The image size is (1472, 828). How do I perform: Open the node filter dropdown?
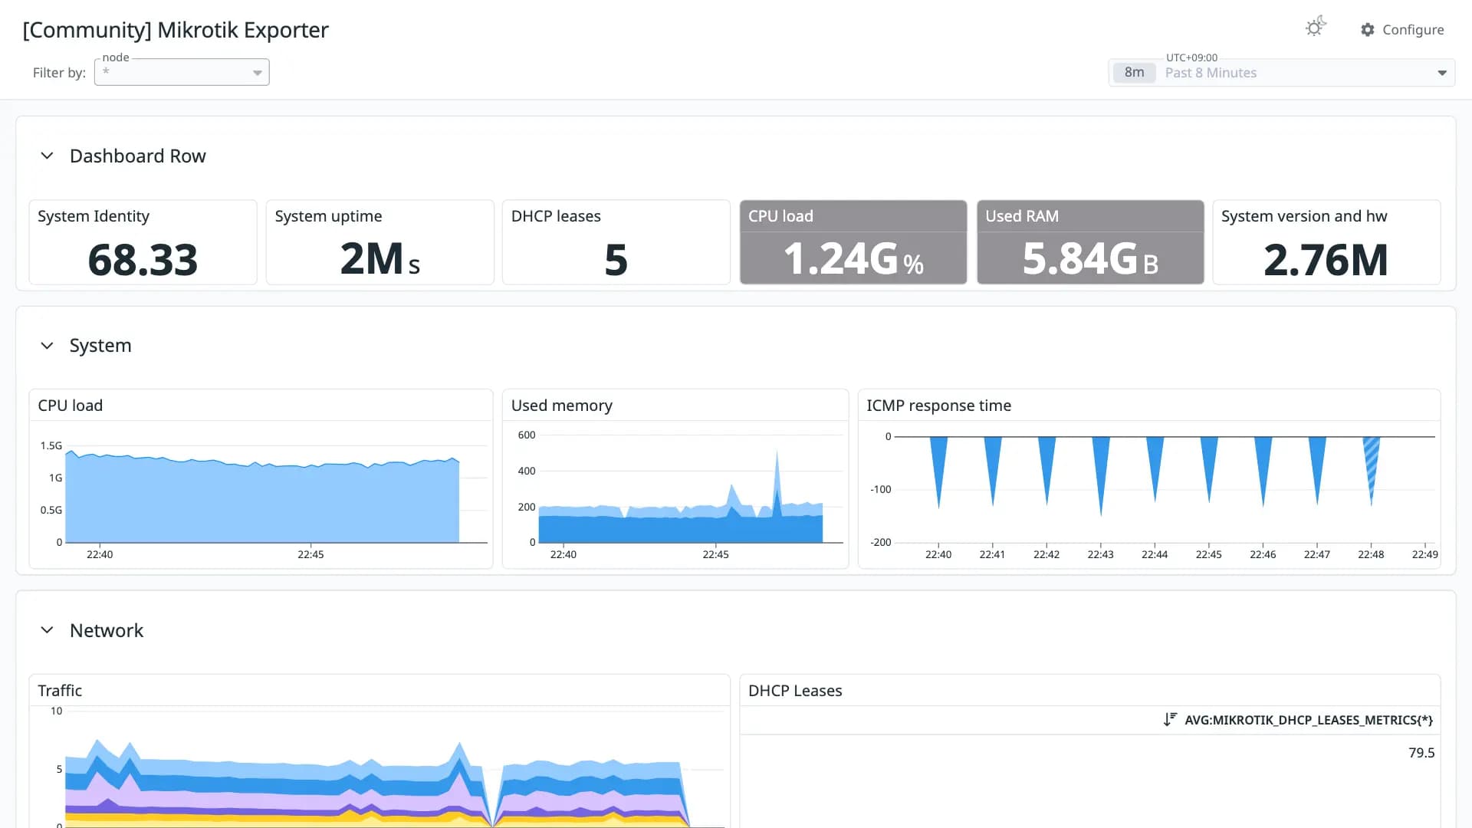coord(182,72)
